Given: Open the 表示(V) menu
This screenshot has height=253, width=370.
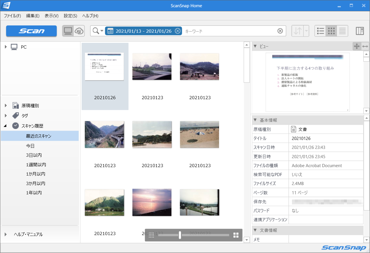Looking at the screenshot, I should (51, 16).
